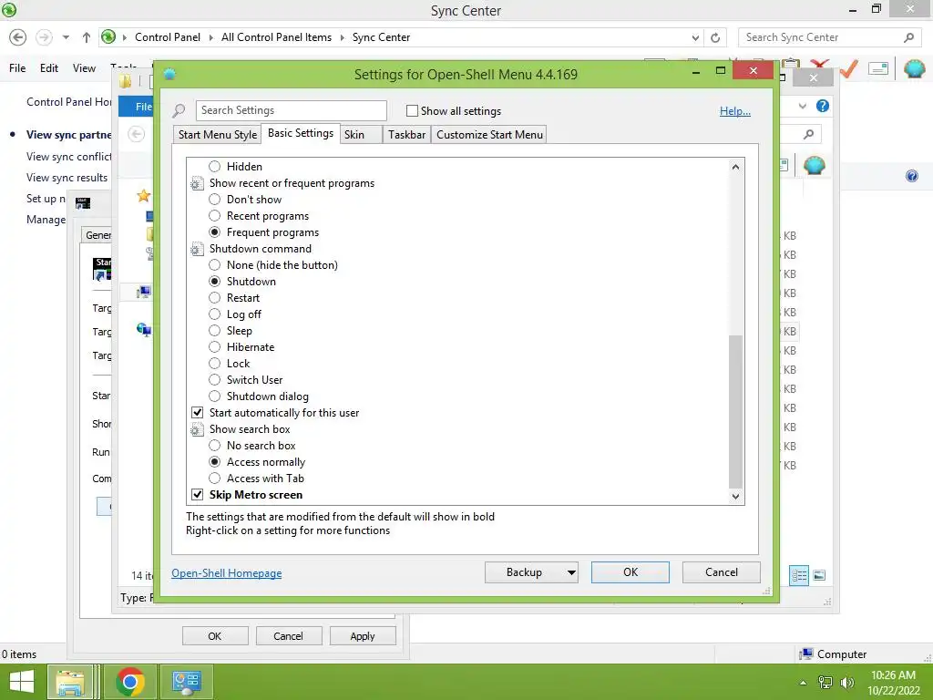
Task: Select the Log off shutdown command
Action: point(215,314)
